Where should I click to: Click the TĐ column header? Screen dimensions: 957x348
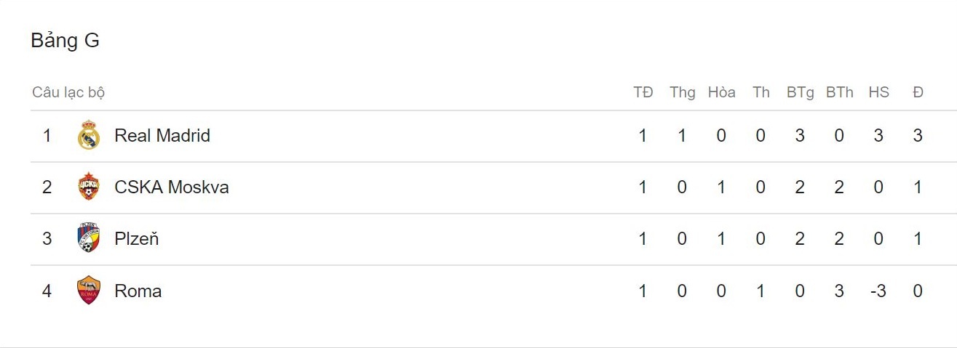click(x=643, y=92)
